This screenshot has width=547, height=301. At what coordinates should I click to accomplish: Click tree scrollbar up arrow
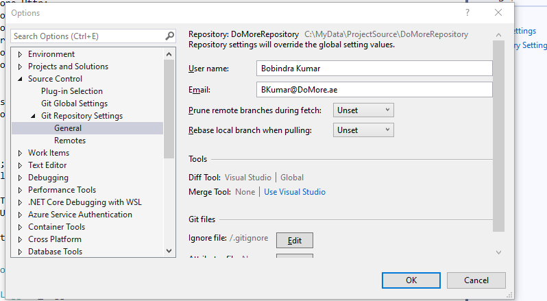coord(169,54)
